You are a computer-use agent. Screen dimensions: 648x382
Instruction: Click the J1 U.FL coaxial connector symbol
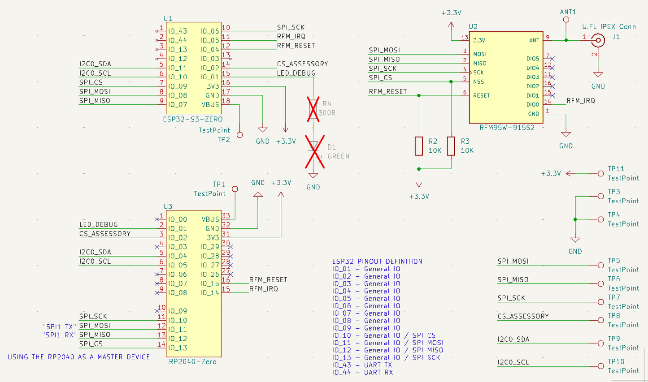tap(597, 41)
